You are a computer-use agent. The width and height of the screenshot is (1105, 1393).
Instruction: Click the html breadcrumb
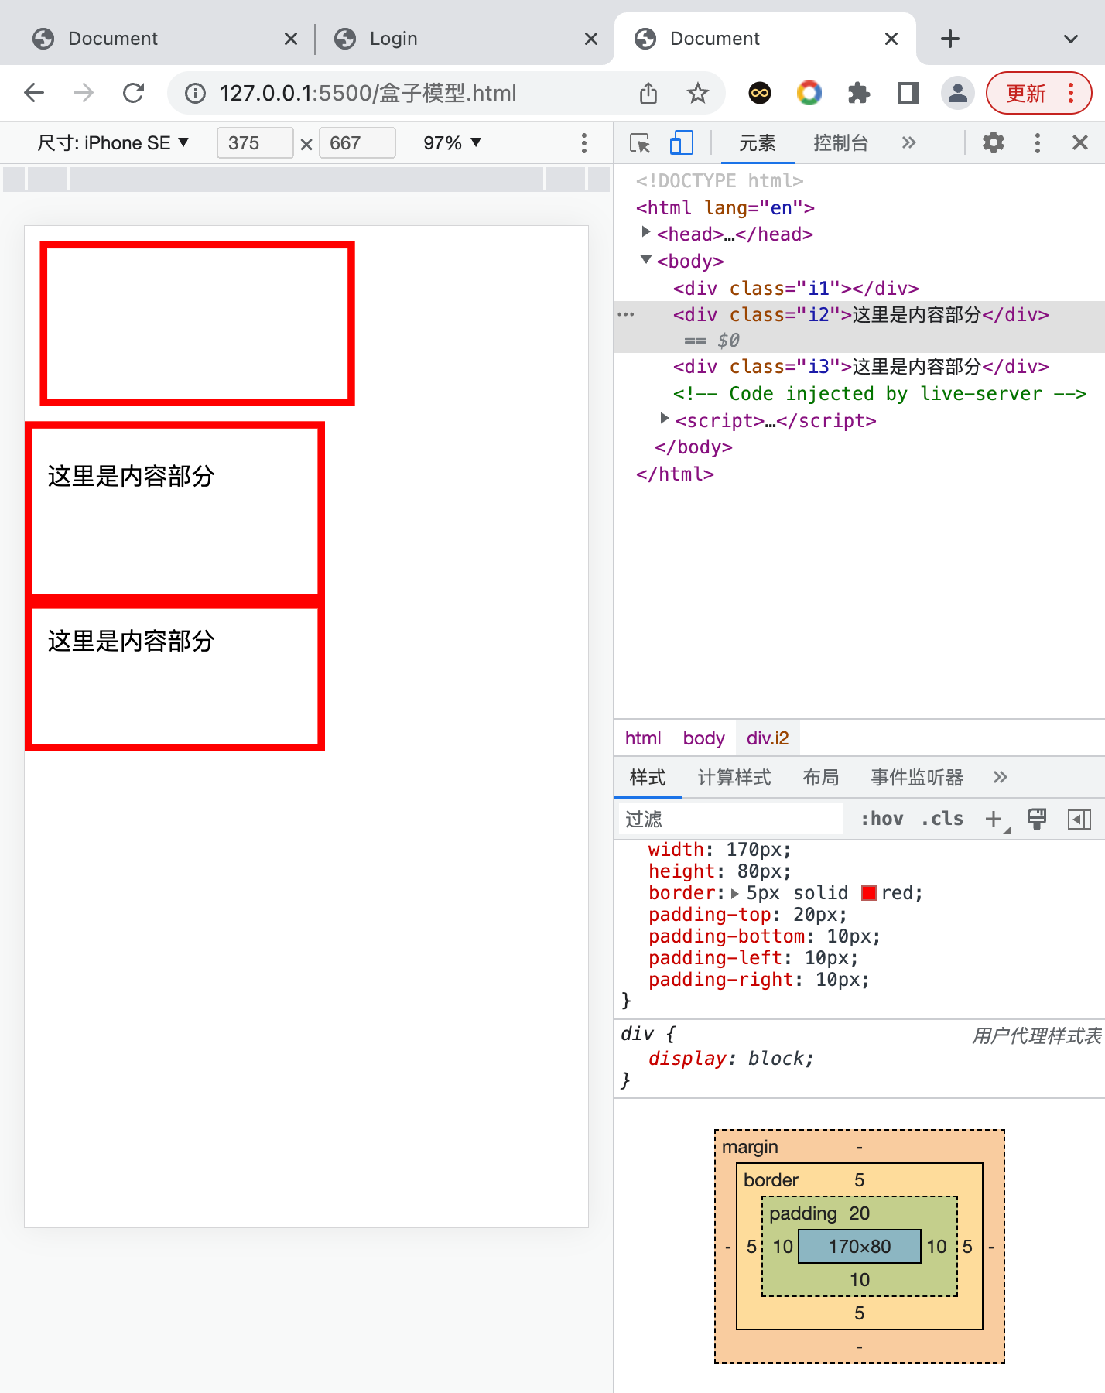click(643, 738)
